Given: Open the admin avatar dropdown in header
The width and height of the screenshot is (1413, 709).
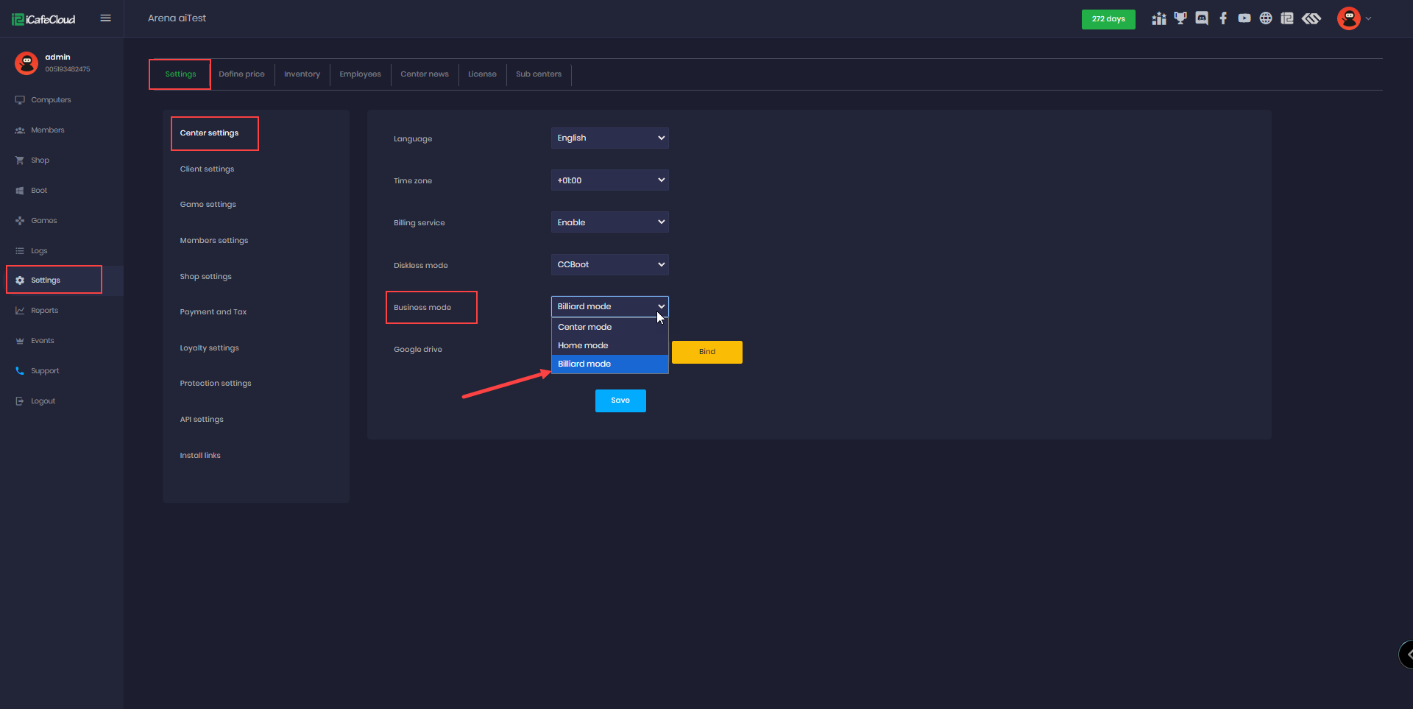Looking at the screenshot, I should point(1354,18).
